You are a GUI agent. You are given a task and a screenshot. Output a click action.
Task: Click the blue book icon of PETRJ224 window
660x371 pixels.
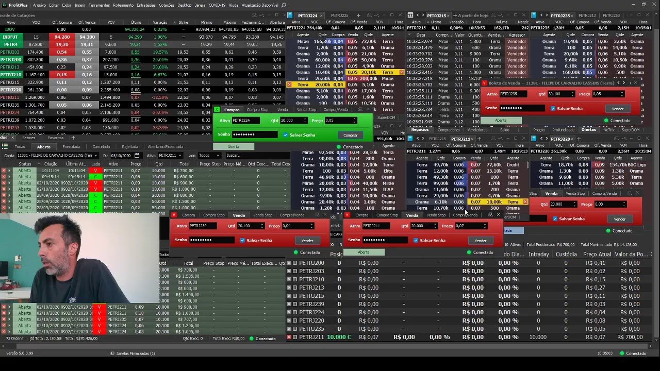click(290, 15)
